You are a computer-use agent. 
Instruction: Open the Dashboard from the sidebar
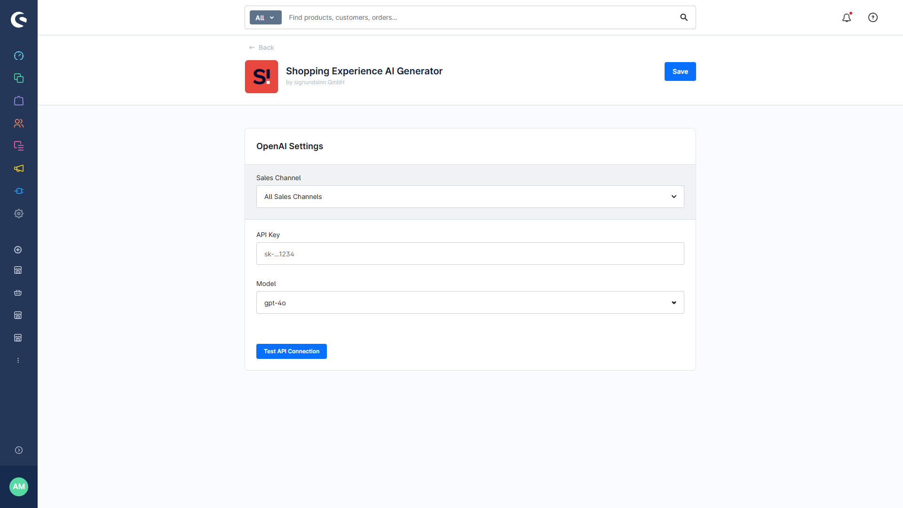(x=19, y=56)
